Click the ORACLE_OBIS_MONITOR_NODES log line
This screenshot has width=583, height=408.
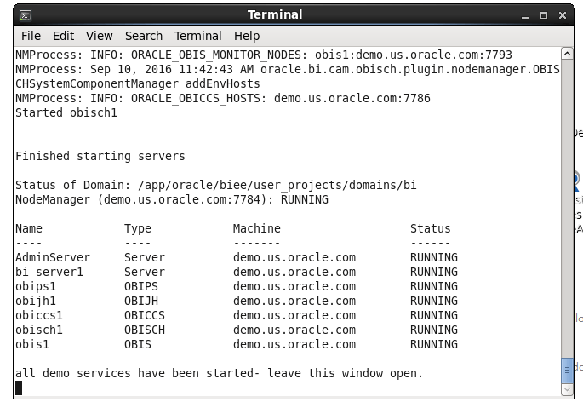pyautogui.click(x=264, y=55)
